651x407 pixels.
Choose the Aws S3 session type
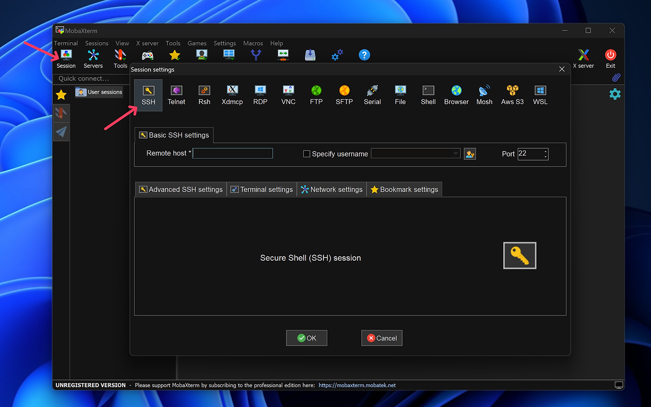click(x=512, y=95)
